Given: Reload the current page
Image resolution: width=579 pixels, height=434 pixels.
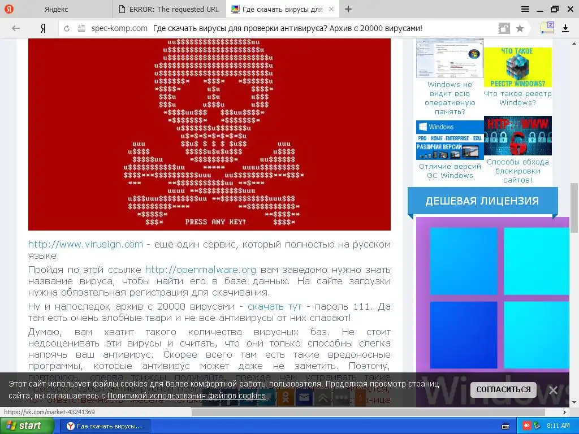Looking at the screenshot, I should click(67, 28).
